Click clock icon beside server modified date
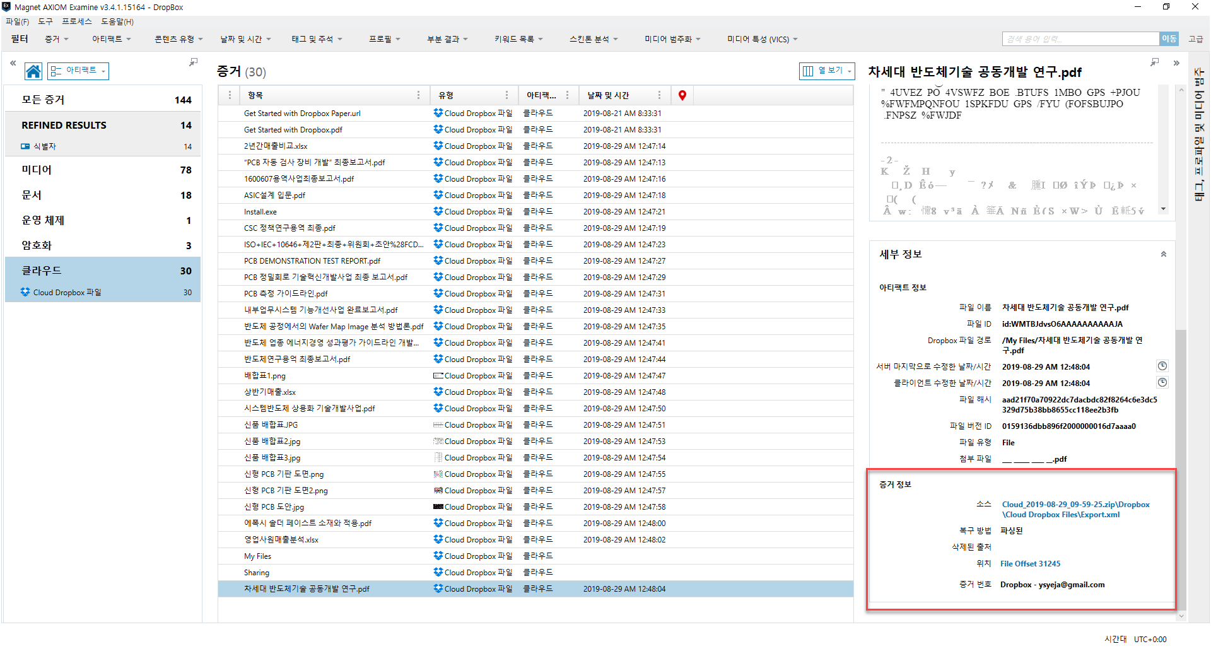The width and height of the screenshot is (1211, 656). click(x=1162, y=366)
